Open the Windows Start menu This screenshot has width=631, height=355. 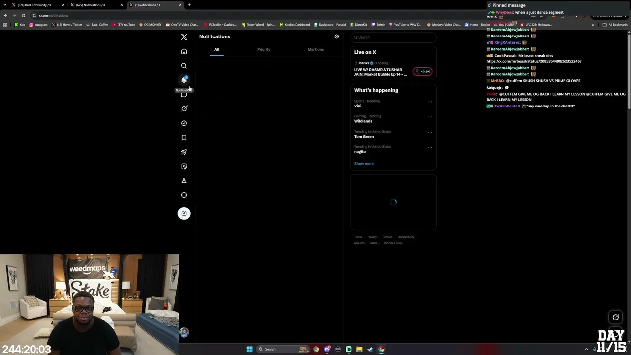click(x=250, y=349)
